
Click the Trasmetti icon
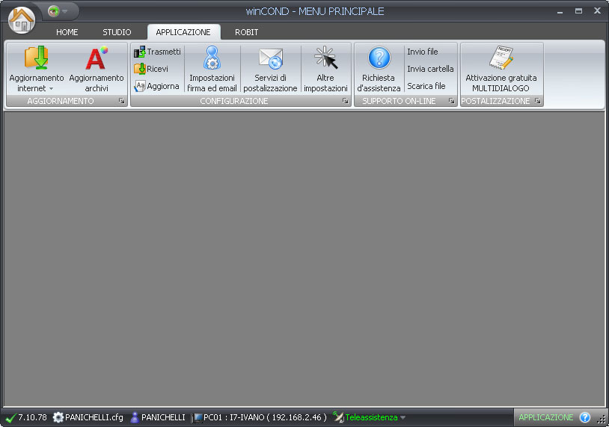(140, 52)
